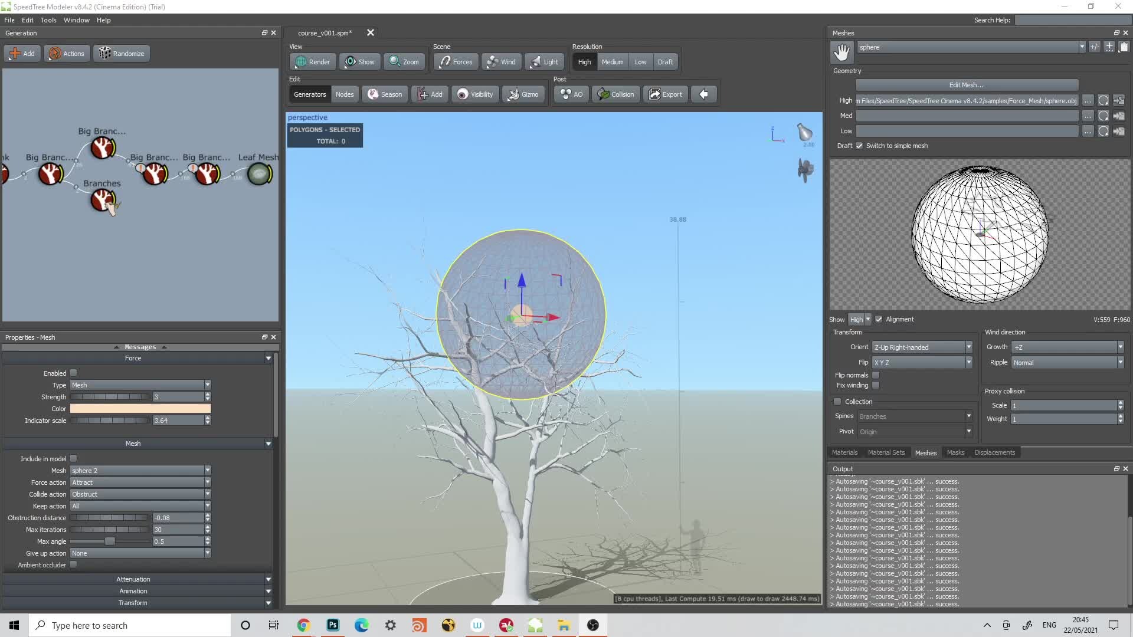The image size is (1133, 637).
Task: Activate the Wind tool
Action: pos(500,61)
